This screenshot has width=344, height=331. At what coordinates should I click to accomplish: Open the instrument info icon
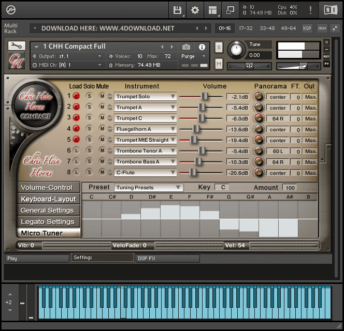[202, 47]
